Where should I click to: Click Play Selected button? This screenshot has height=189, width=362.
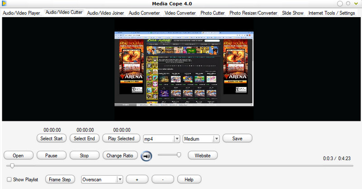pos(121,138)
